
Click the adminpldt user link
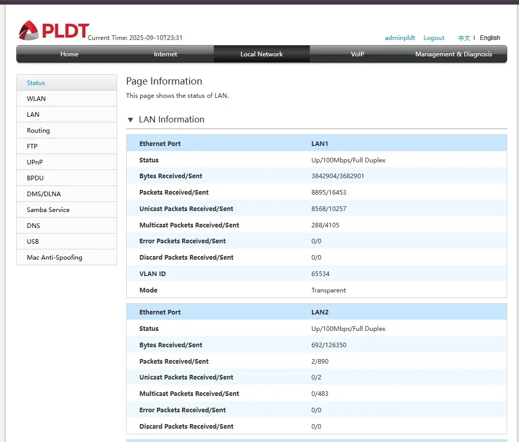point(400,38)
